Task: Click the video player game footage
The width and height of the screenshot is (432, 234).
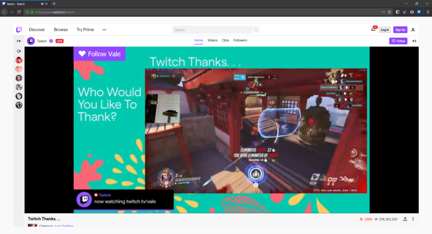Action: click(256, 131)
